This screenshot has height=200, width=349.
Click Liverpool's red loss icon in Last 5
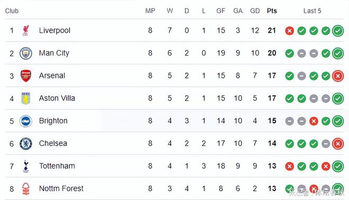coord(290,31)
